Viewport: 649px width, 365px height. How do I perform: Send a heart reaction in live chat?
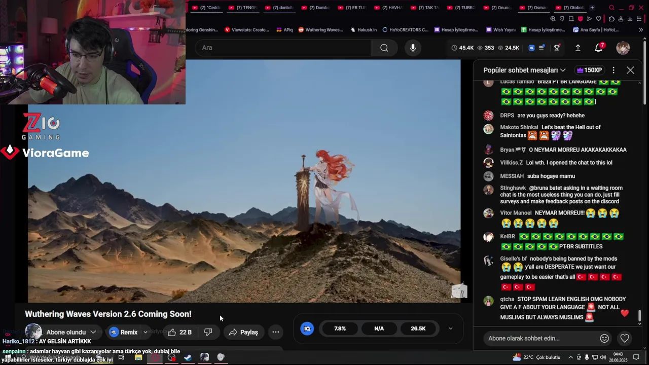click(625, 338)
